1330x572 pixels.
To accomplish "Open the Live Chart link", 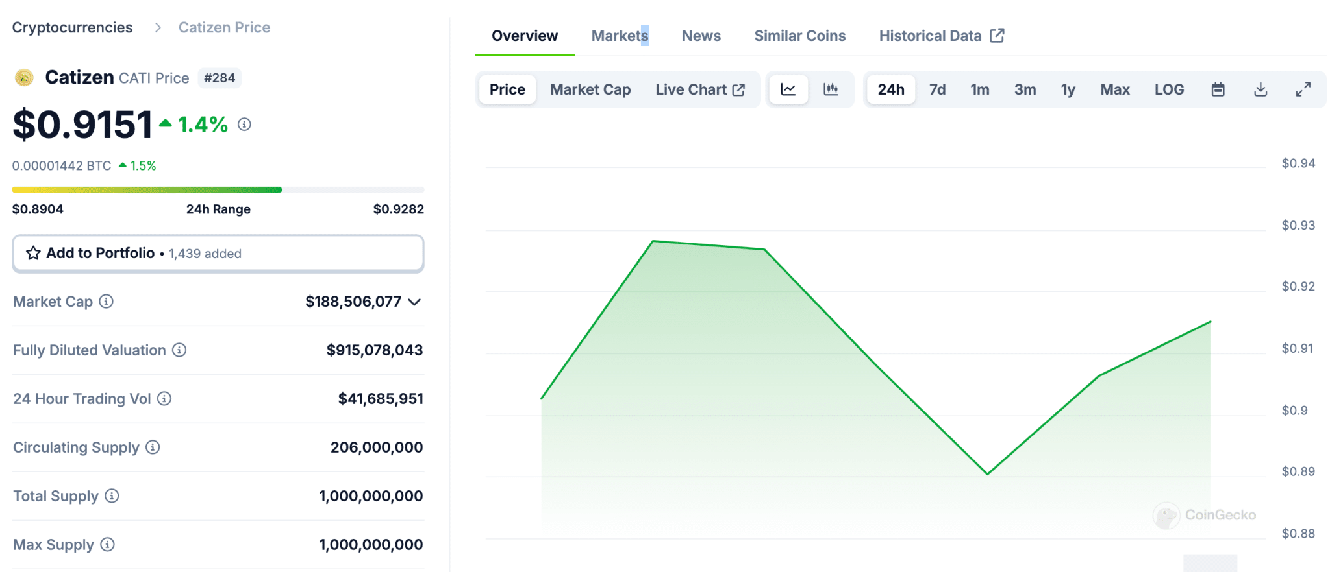I will pyautogui.click(x=700, y=89).
